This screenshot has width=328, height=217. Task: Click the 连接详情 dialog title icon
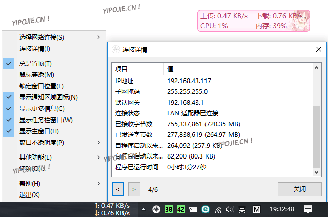point(116,49)
